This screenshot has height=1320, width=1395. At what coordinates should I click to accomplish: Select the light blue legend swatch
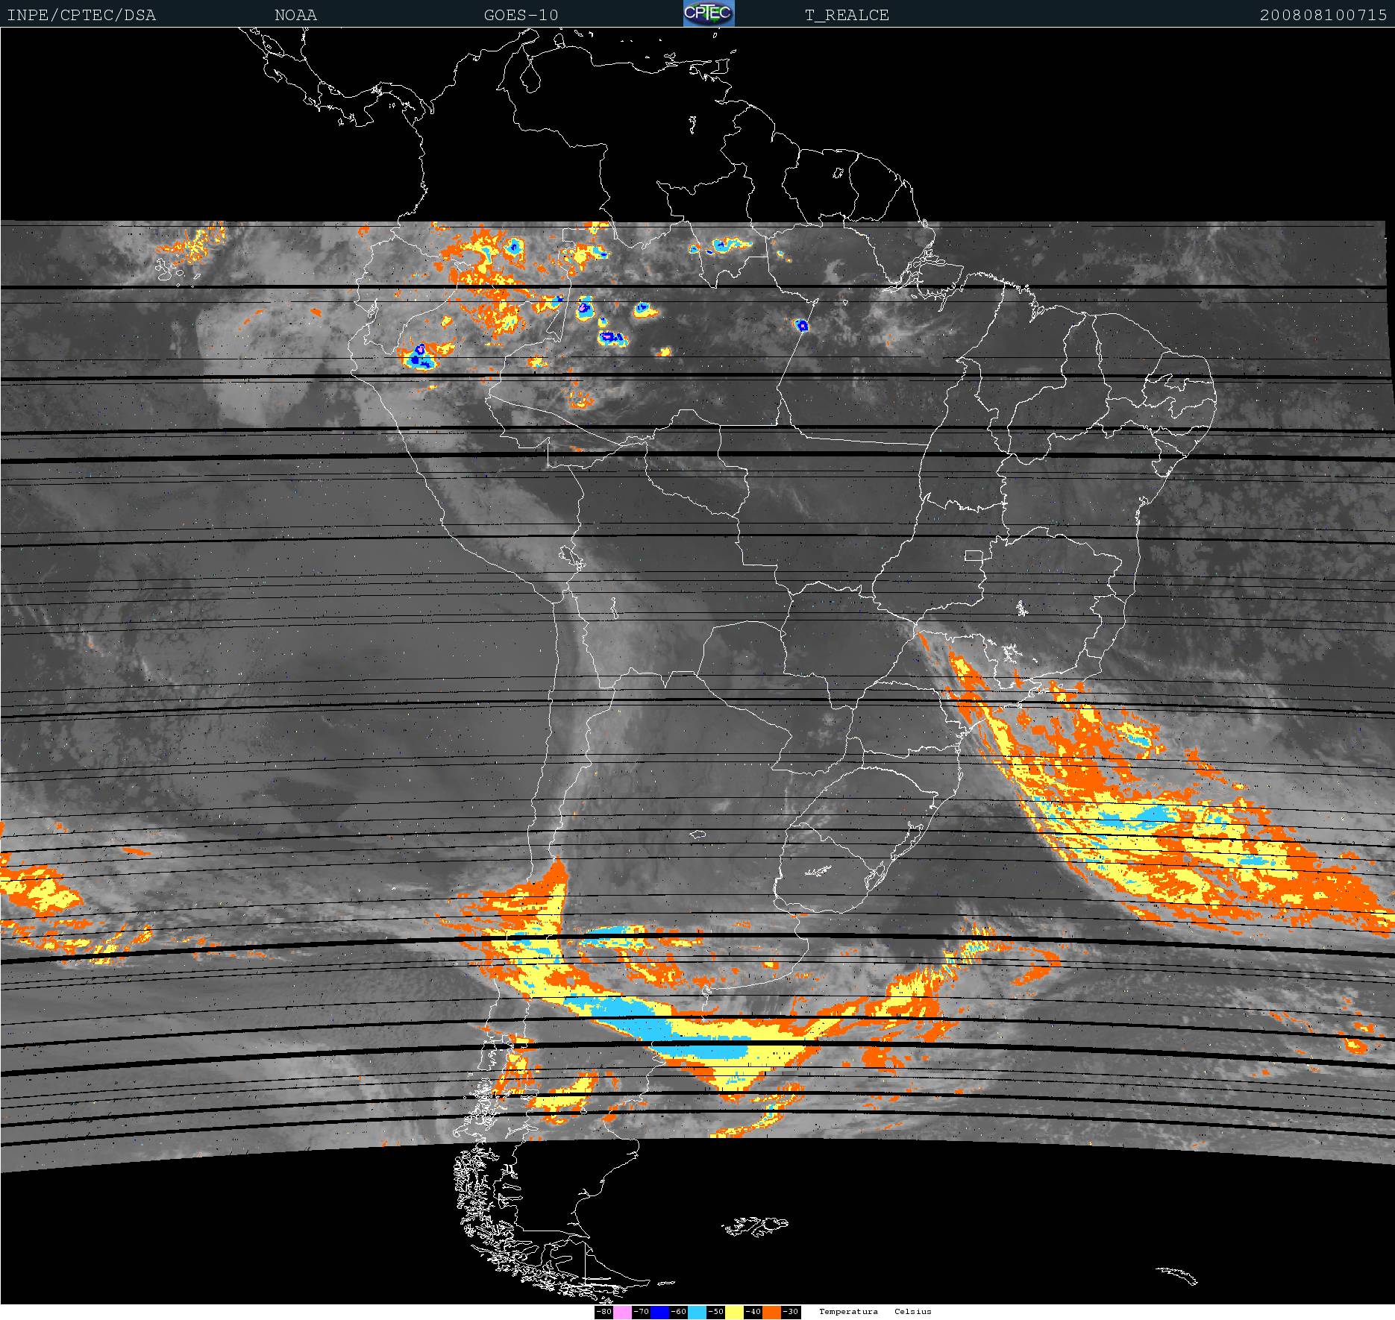tap(697, 1312)
